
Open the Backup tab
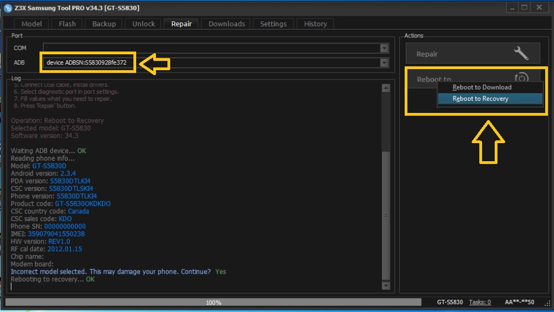tap(104, 24)
